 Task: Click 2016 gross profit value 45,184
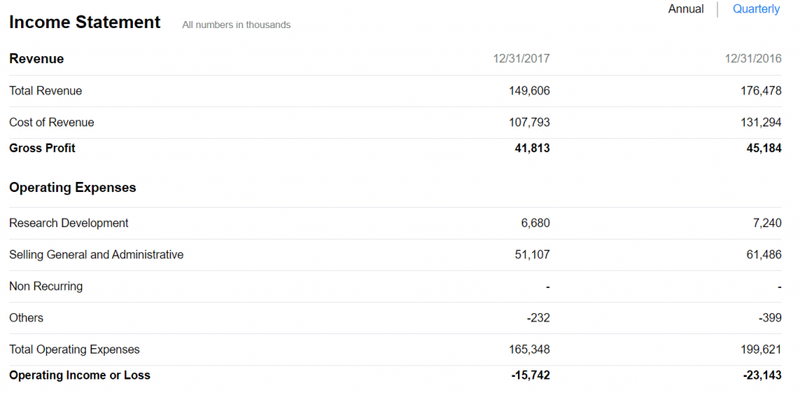(763, 148)
